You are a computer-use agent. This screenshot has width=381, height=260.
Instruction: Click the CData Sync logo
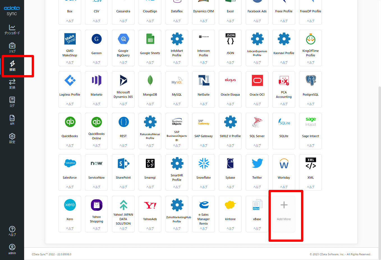point(12,11)
